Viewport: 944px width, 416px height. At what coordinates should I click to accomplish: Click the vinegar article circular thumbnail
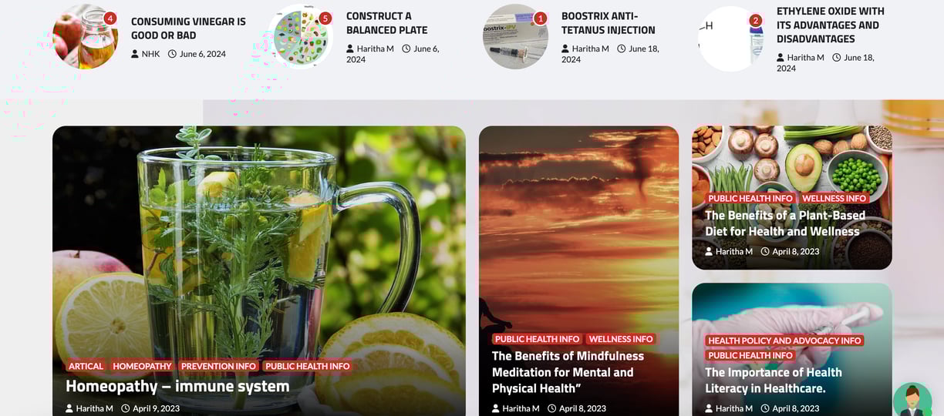click(x=85, y=37)
